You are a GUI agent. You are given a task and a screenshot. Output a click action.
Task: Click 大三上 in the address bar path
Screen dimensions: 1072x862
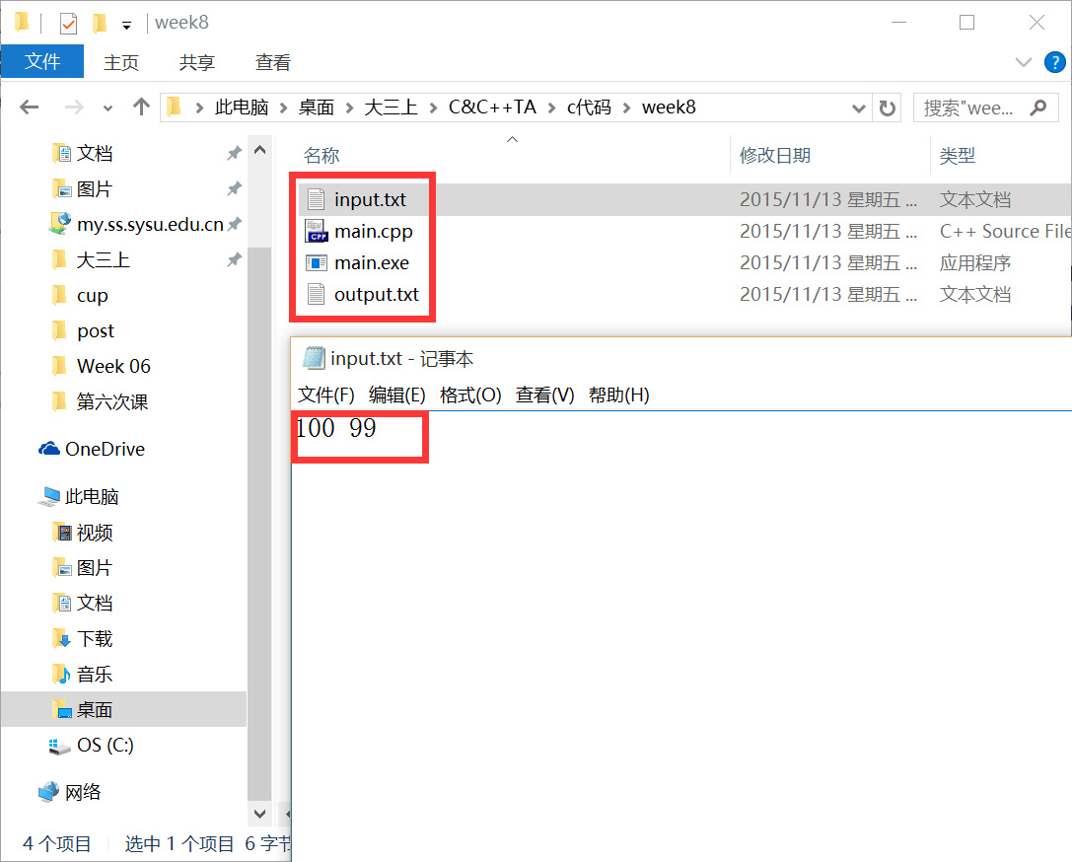(x=392, y=108)
